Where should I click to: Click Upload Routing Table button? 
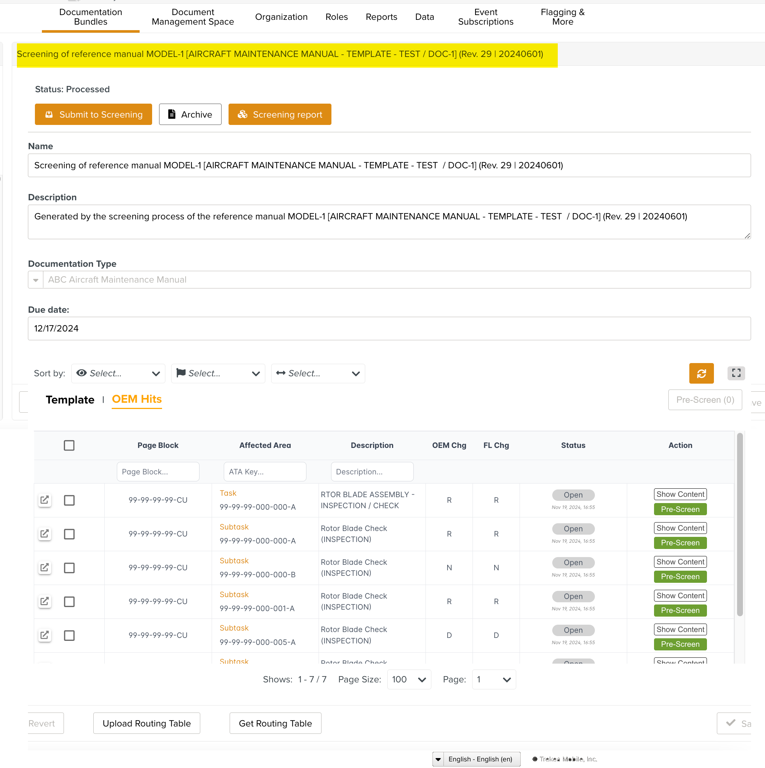[146, 724]
